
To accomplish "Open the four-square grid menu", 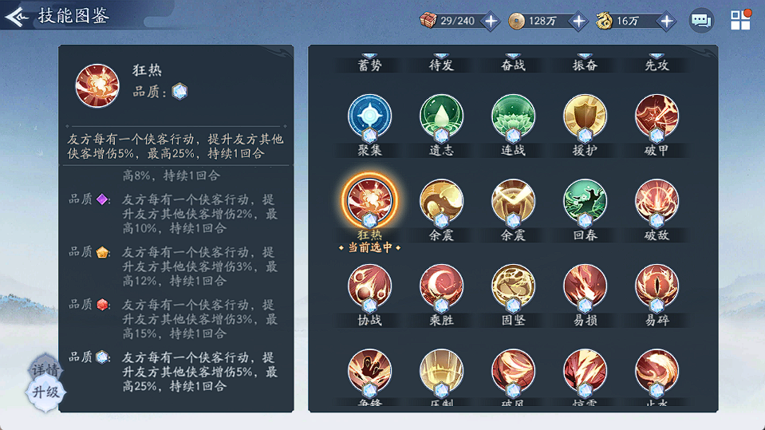I will coord(740,20).
